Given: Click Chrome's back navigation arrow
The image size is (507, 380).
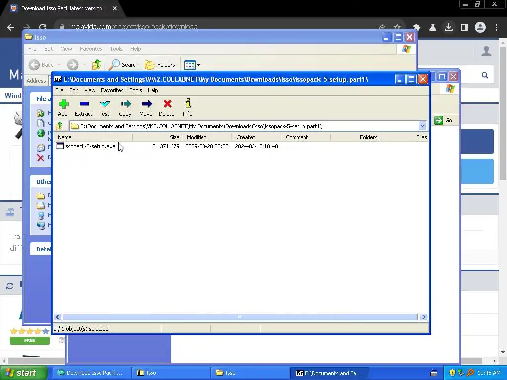Looking at the screenshot, I should 11,27.
